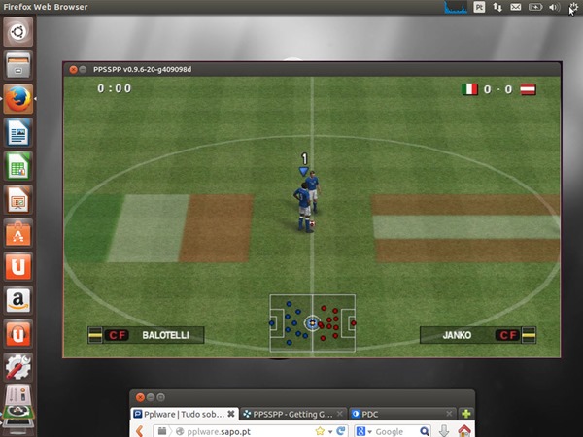Screen dimensions: 583x437
Task: Open LibreOffice Impress from the dock
Action: tap(17, 199)
